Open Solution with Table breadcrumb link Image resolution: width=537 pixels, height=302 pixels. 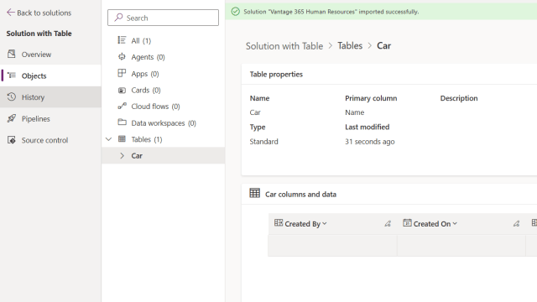[284, 46]
